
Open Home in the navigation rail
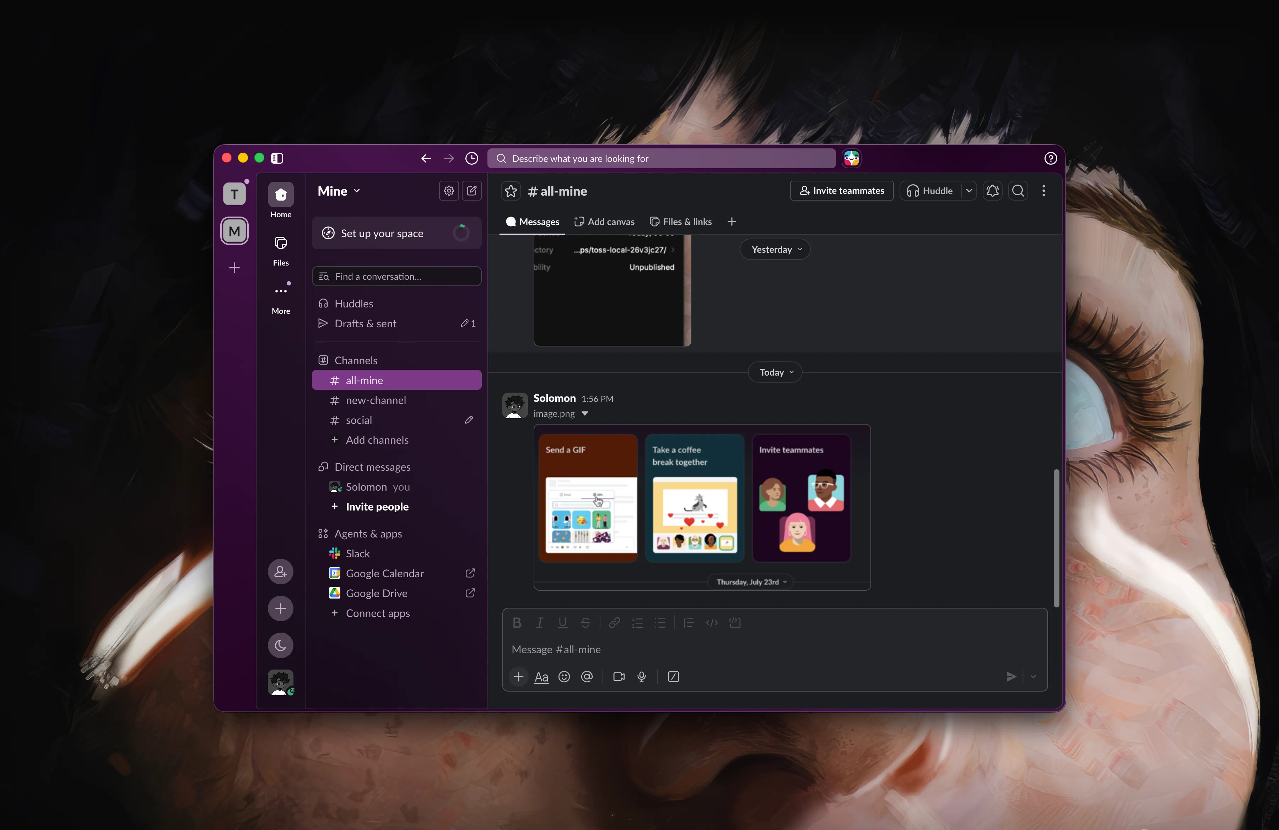coord(281,200)
